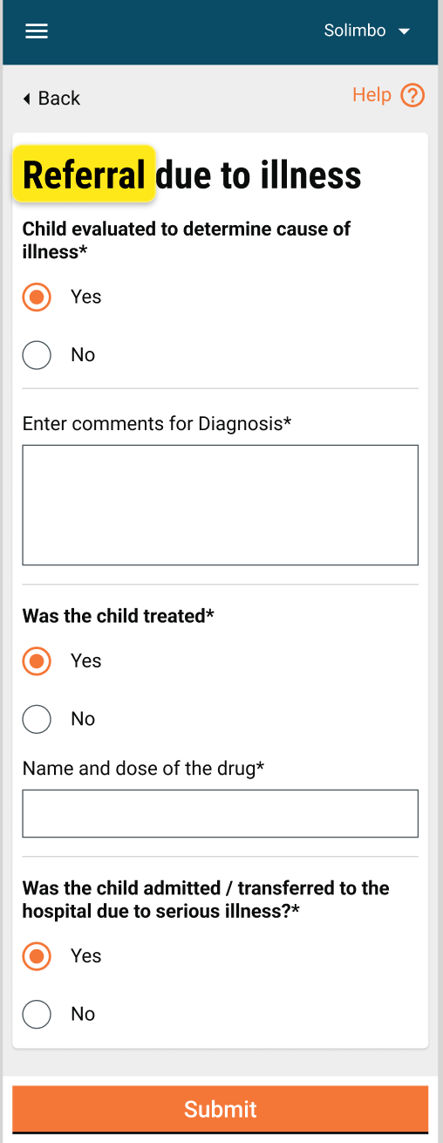Viewport: 443px width, 1143px height.
Task: Click the 'Name and dose of the drug' label
Action: click(143, 769)
